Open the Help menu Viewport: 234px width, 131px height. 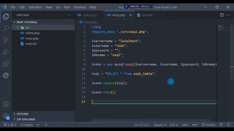pyautogui.click(x=93, y=7)
